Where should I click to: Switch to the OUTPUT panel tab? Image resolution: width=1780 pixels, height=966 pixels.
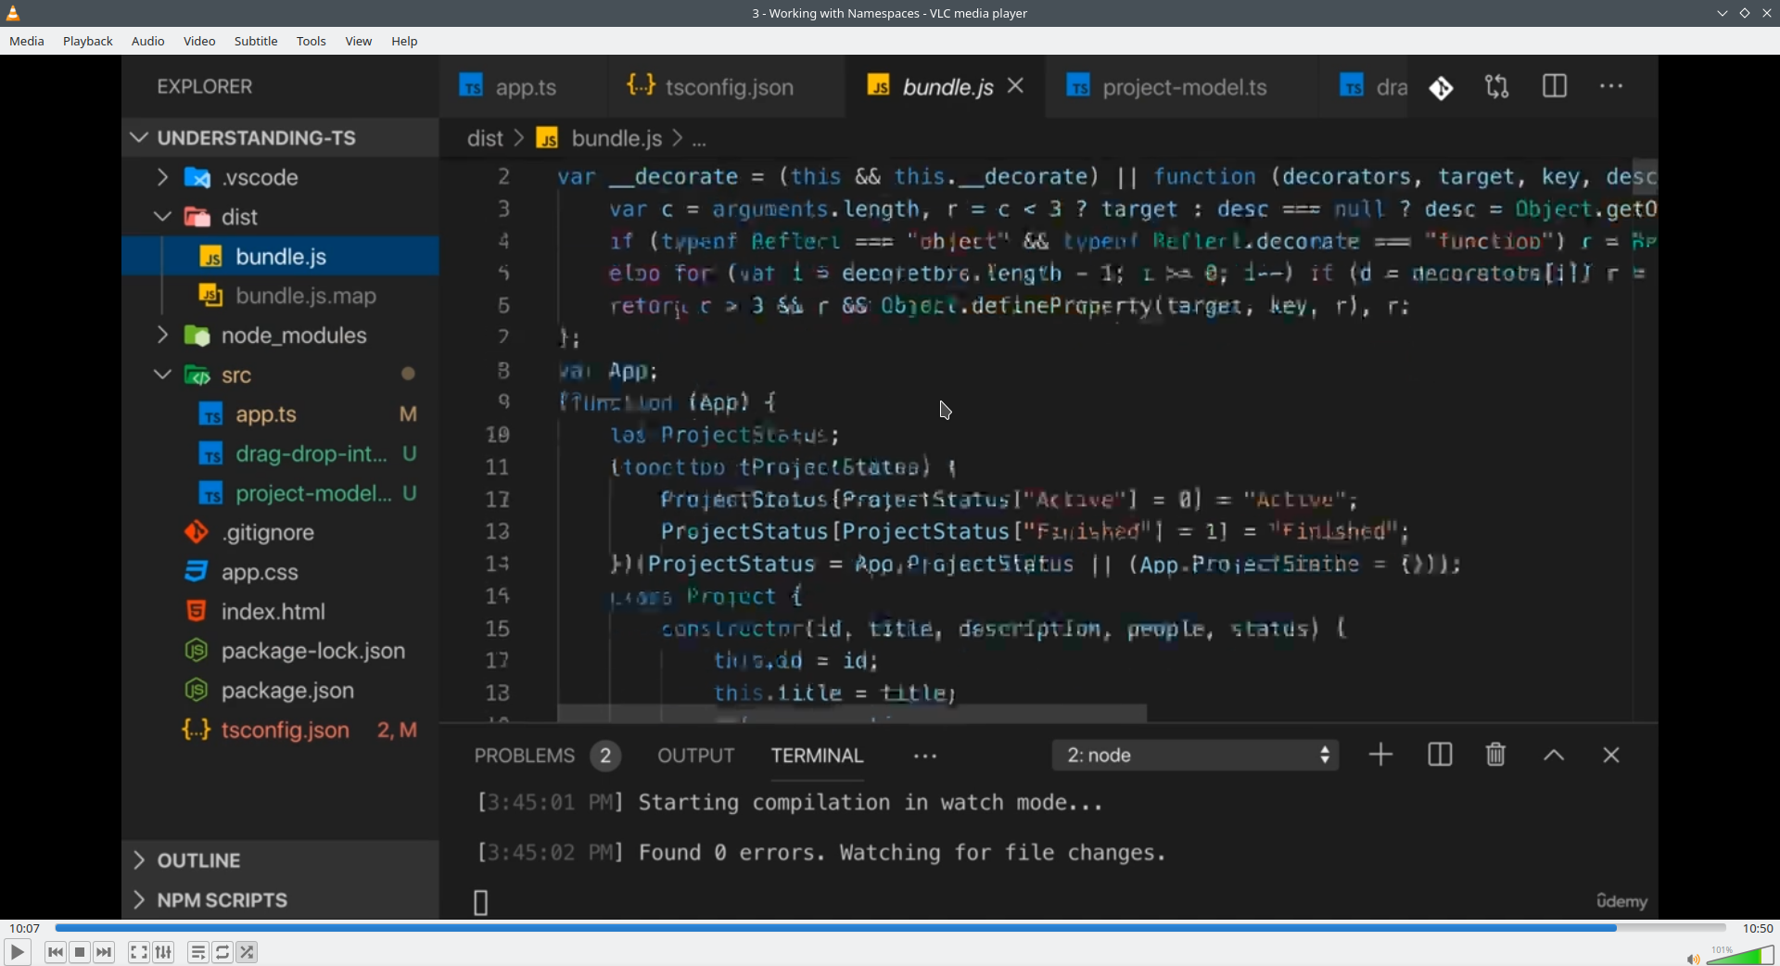696,756
